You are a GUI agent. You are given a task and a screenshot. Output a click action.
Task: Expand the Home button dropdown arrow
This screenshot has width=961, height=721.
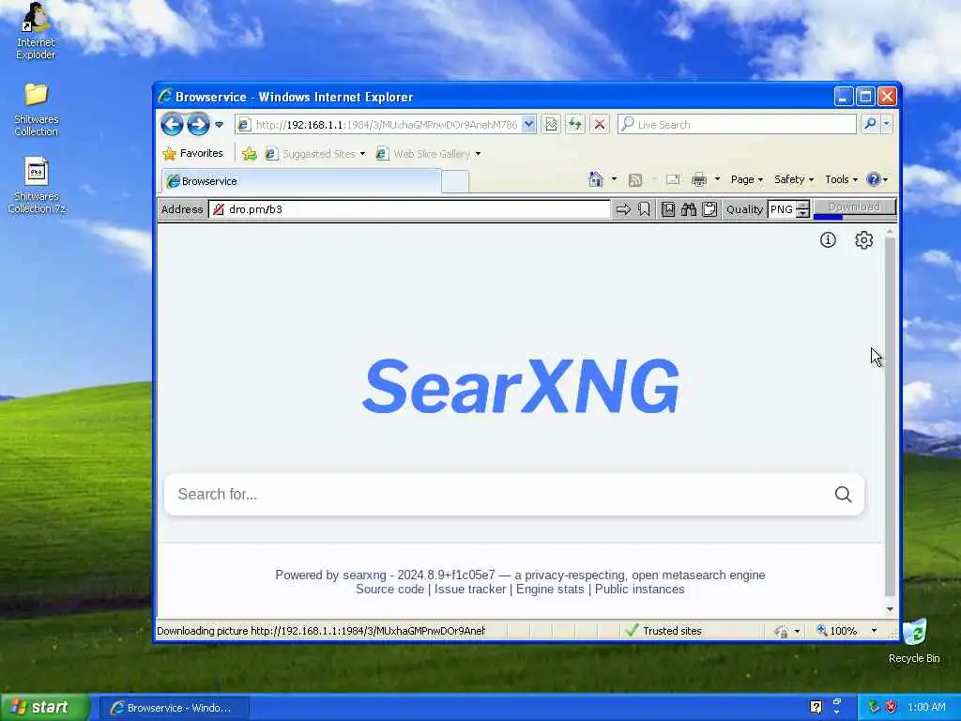[614, 179]
